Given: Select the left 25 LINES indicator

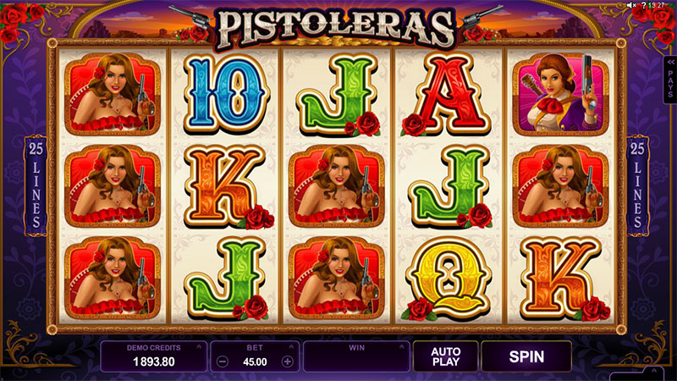Looking at the screenshot, I should click(36, 185).
